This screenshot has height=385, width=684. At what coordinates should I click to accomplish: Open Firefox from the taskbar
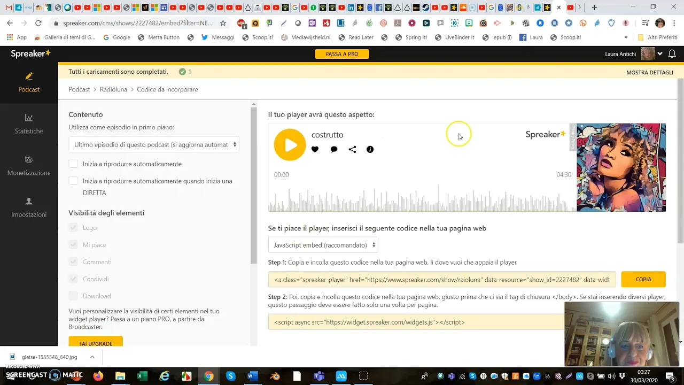click(x=98, y=376)
